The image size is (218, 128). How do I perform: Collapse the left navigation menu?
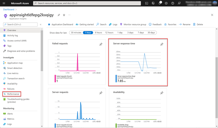[x=41, y=24]
